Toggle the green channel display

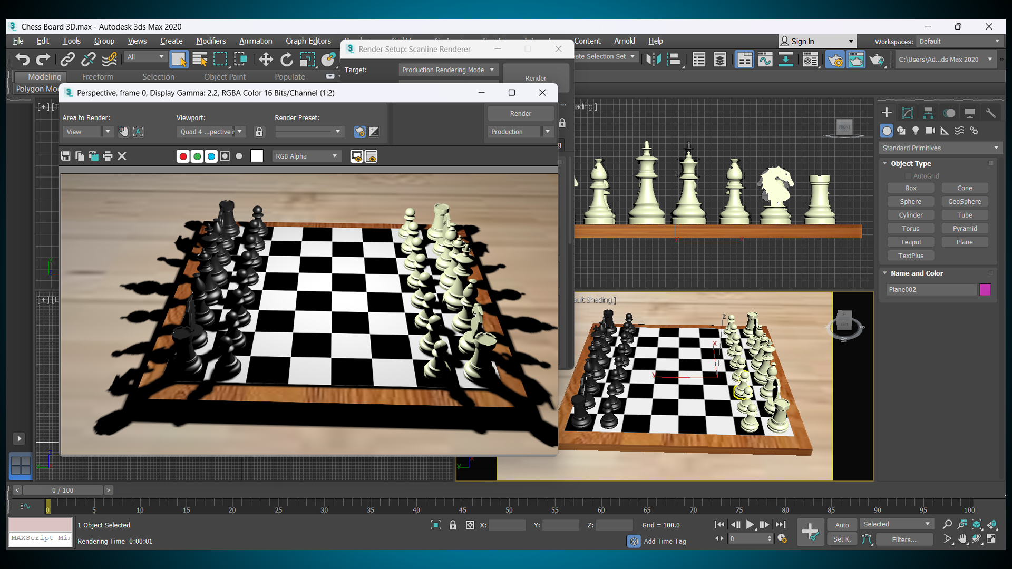[197, 156]
